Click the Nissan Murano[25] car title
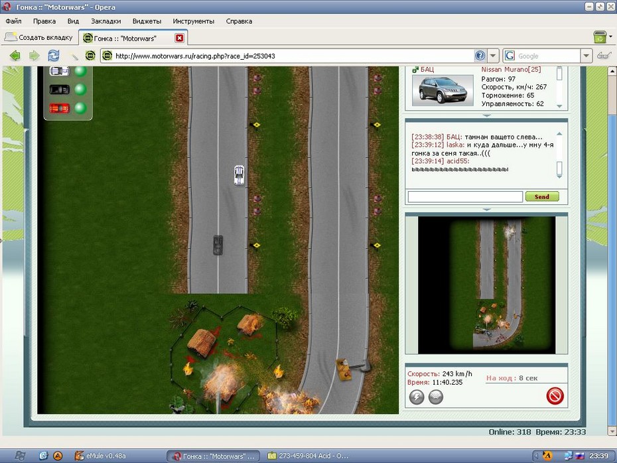This screenshot has width=617, height=463. [x=511, y=69]
